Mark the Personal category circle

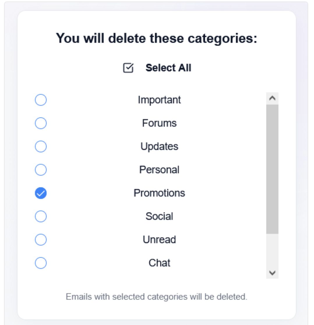click(x=41, y=170)
